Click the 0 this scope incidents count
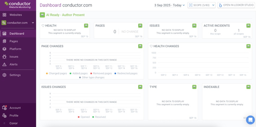 point(215,30)
